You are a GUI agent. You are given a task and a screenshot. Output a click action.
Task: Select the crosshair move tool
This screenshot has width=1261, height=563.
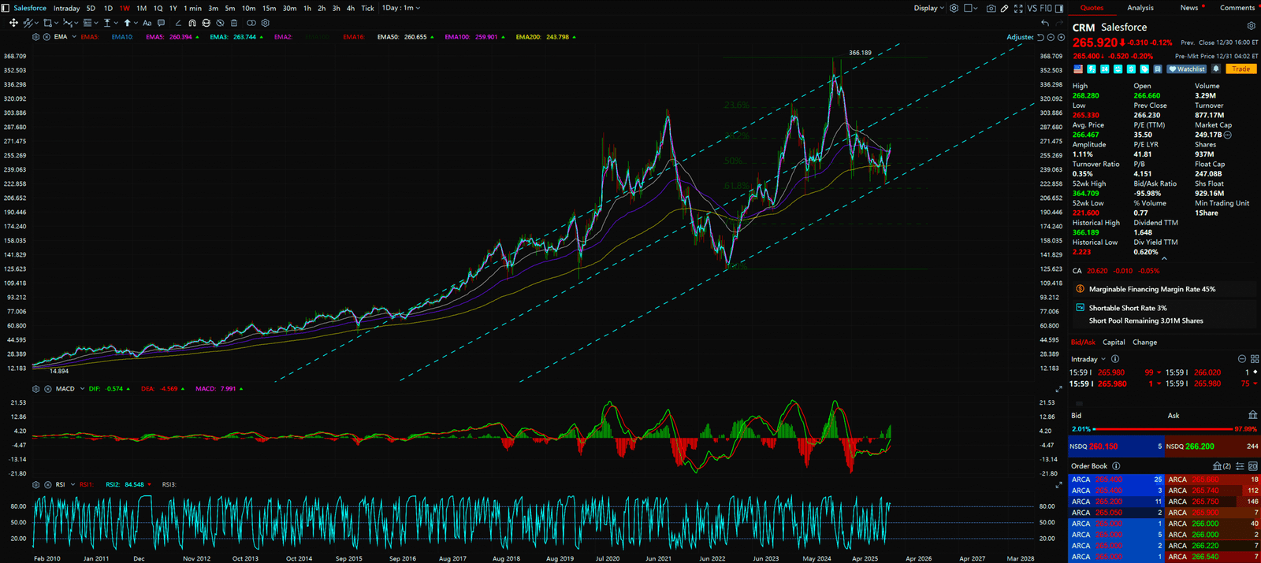point(13,23)
